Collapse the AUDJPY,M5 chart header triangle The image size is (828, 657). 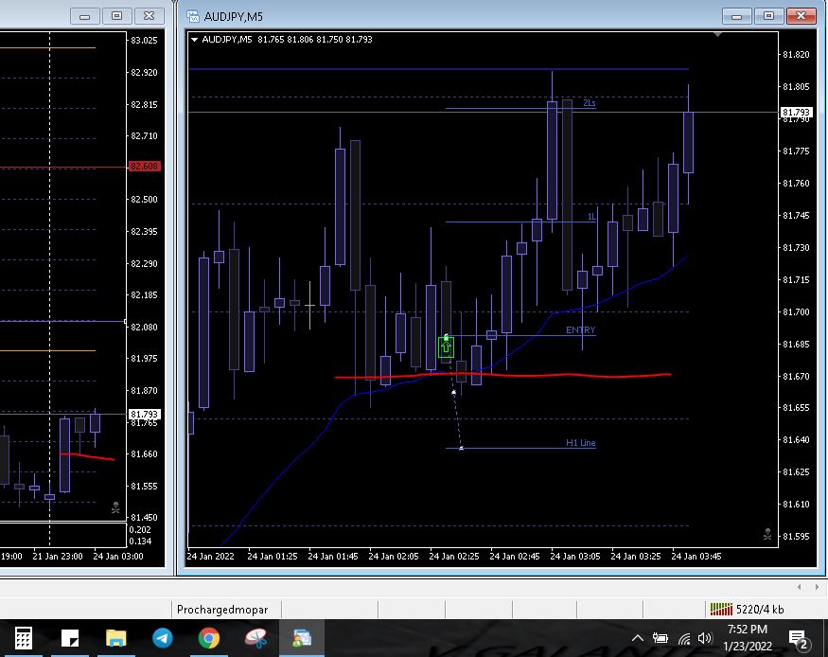pos(194,40)
